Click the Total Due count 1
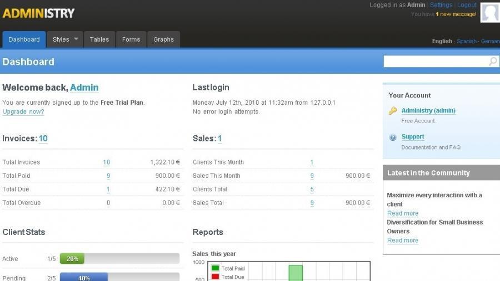Screen dimensions: 500x281 (108, 190)
